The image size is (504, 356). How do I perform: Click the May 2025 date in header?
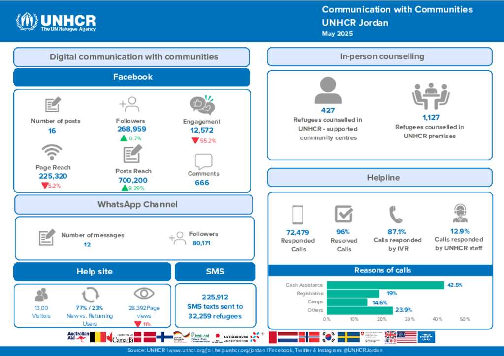pyautogui.click(x=338, y=34)
